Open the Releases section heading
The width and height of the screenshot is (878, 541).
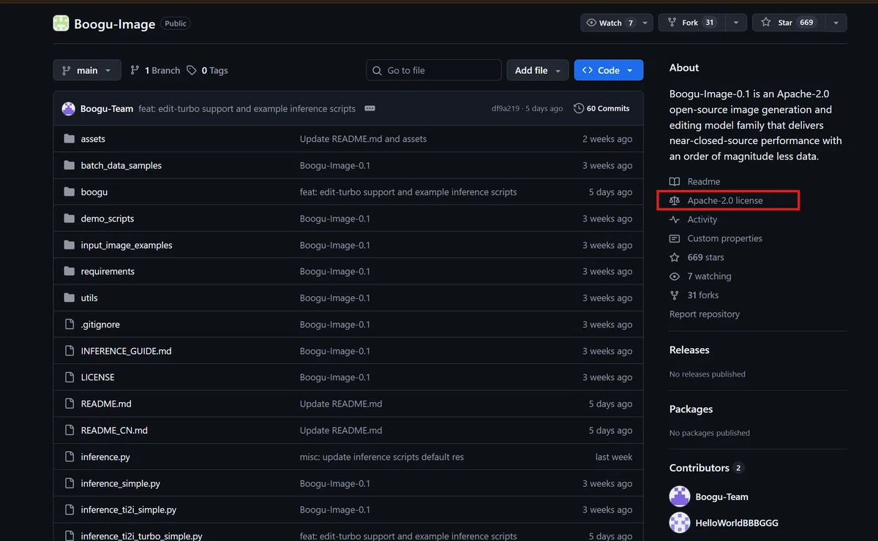click(689, 350)
